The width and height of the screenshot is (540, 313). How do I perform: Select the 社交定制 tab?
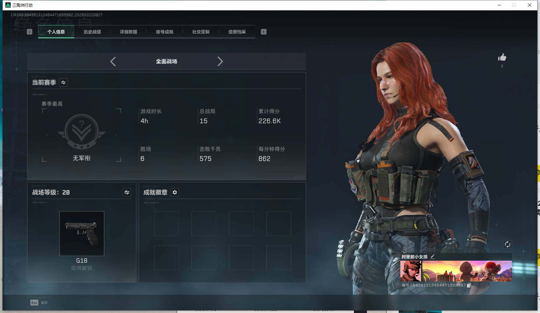pyautogui.click(x=201, y=32)
